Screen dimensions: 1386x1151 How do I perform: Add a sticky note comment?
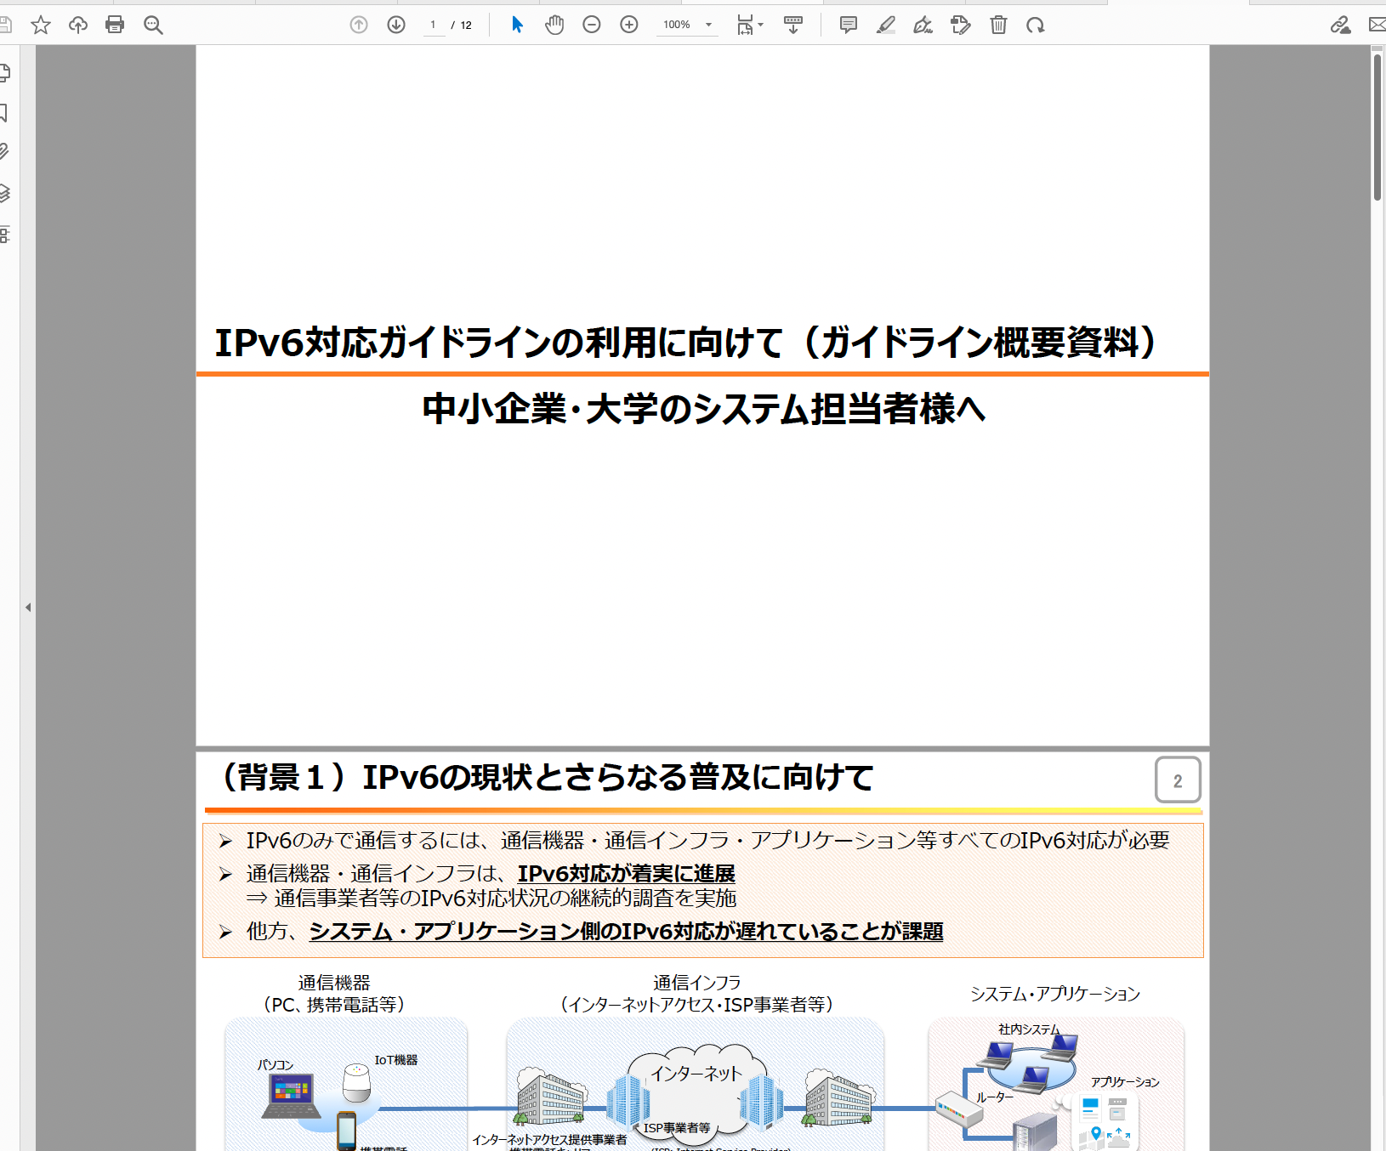point(847,25)
